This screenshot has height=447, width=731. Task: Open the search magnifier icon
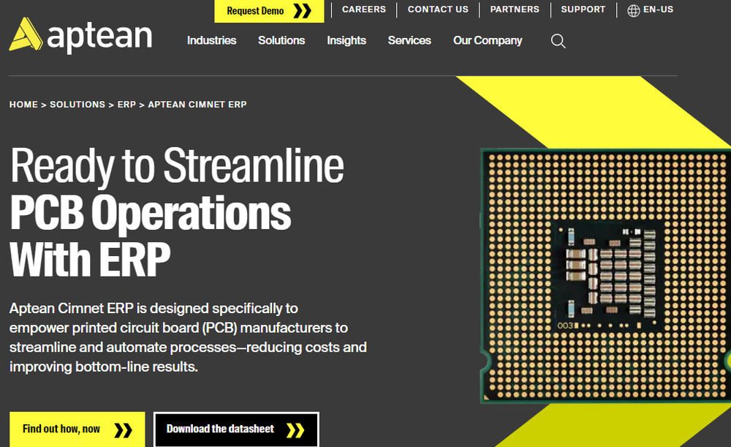[558, 41]
